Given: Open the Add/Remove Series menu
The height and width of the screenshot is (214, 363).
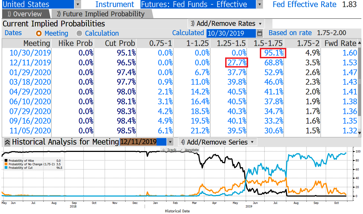Looking at the screenshot, I should 217,142.
